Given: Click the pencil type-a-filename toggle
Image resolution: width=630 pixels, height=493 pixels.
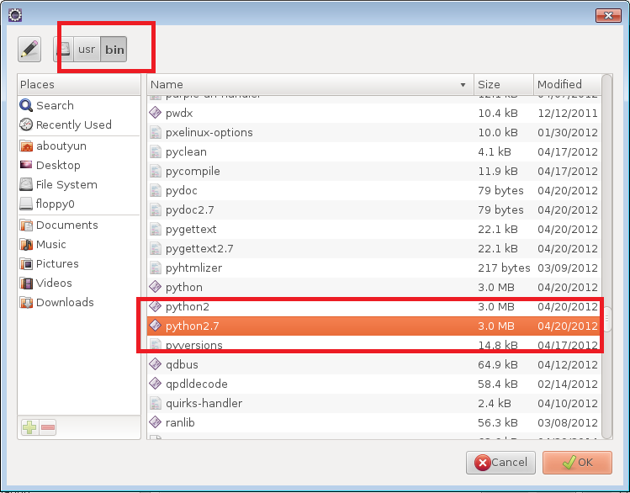Looking at the screenshot, I should [29, 50].
